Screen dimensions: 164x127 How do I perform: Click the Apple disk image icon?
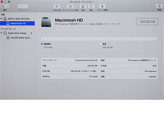point(5,33)
